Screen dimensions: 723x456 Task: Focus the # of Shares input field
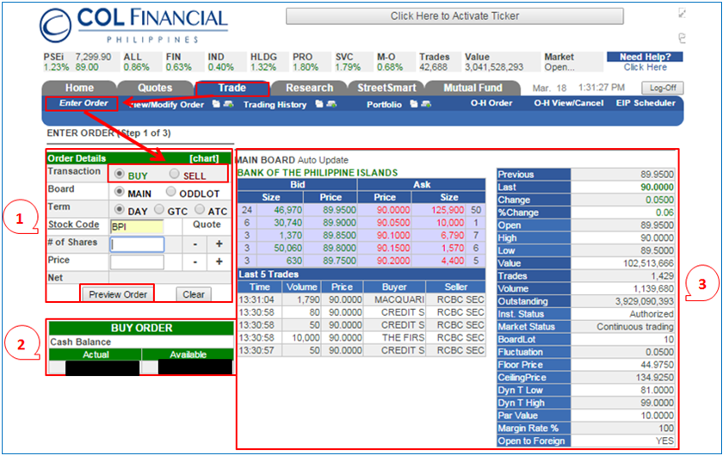pyautogui.click(x=137, y=244)
